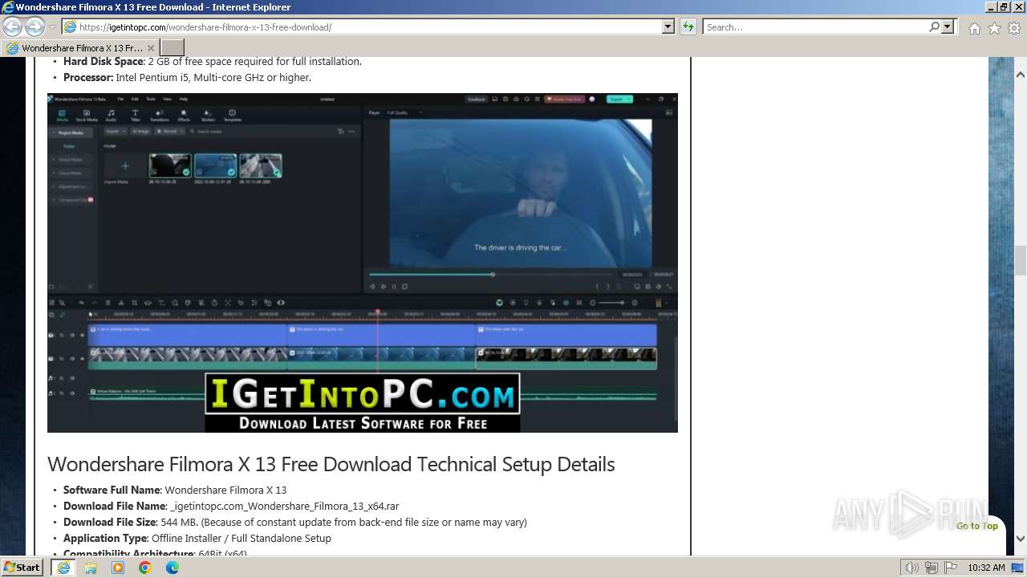Screen dimensions: 1027x578
Task: Click the 'Download File Size: 544 MB' entry
Action: pos(295,522)
